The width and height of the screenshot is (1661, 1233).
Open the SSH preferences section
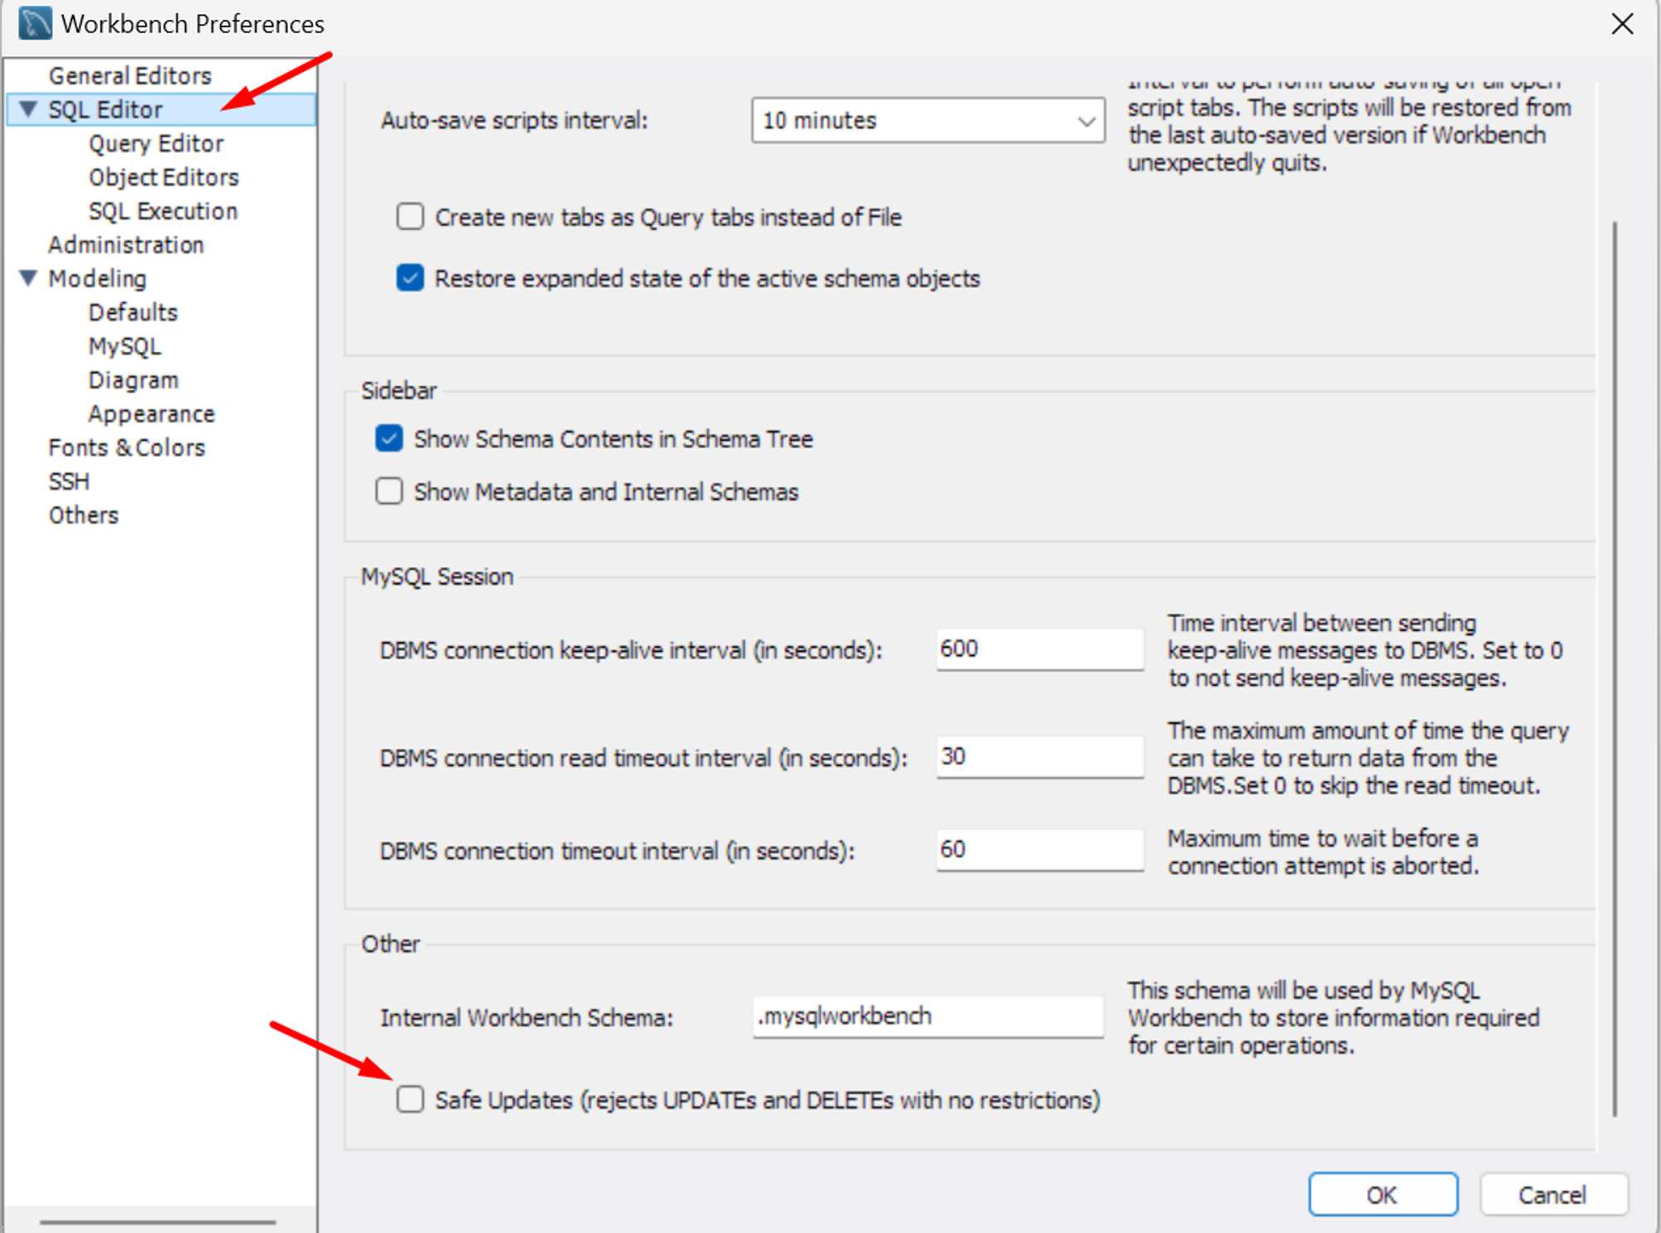(x=69, y=482)
